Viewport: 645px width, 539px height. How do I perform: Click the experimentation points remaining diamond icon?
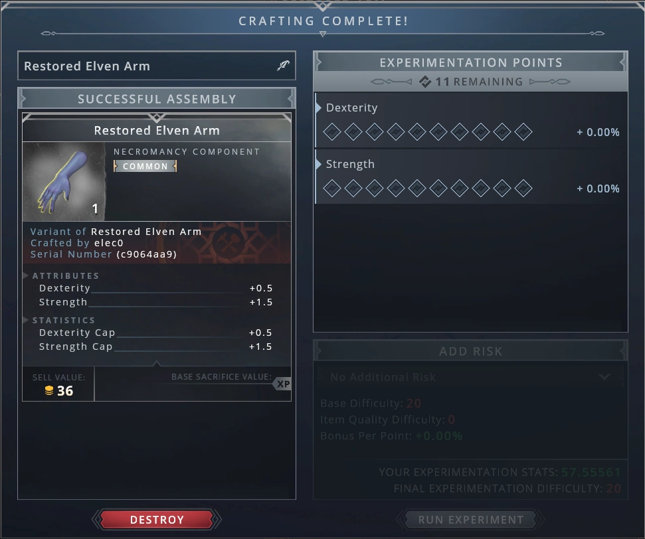tap(425, 82)
